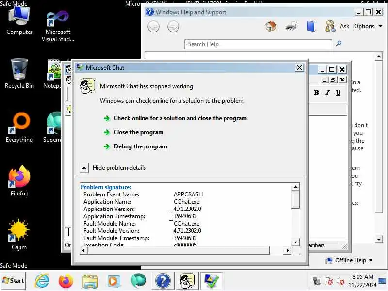
Task: Go forward in Windows Help
Action: click(x=173, y=27)
